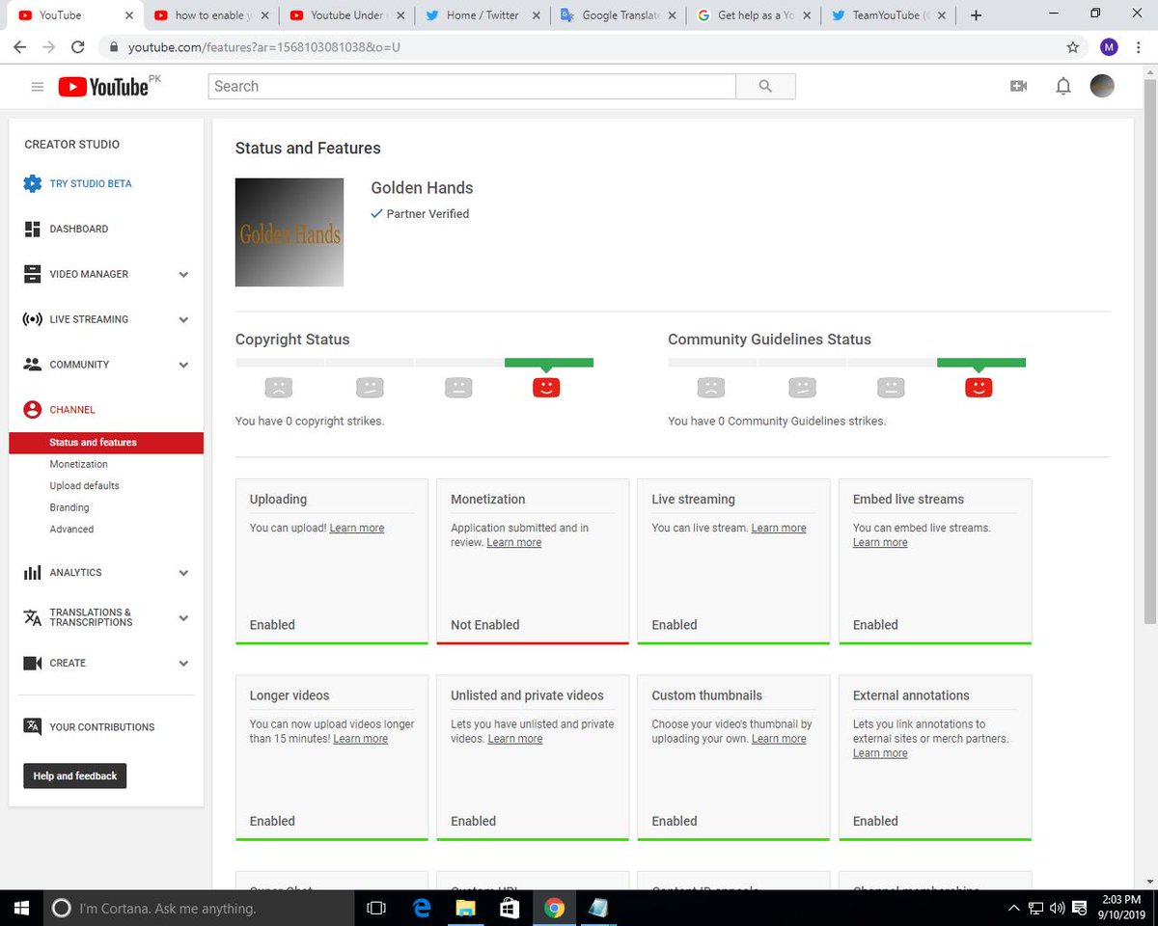Show hidden system tray icons

click(x=1014, y=908)
